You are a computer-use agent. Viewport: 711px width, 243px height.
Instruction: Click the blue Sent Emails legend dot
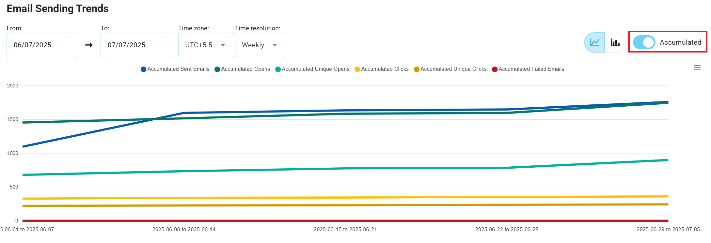tap(143, 69)
